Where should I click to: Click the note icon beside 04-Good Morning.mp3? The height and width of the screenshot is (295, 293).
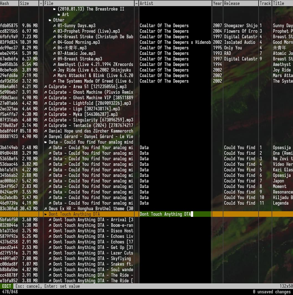(54, 42)
